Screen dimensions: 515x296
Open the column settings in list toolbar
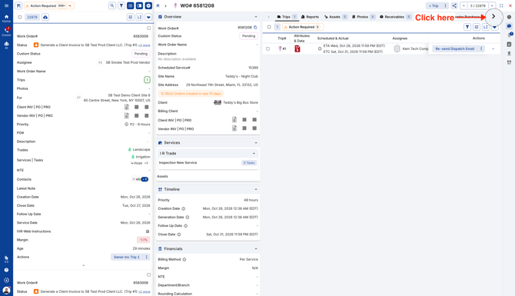click(131, 17)
